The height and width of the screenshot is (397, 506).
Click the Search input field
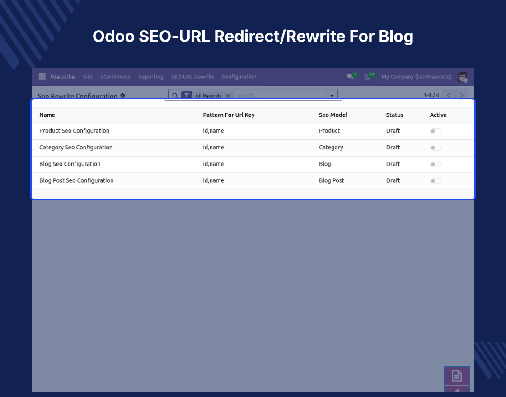[x=280, y=95]
